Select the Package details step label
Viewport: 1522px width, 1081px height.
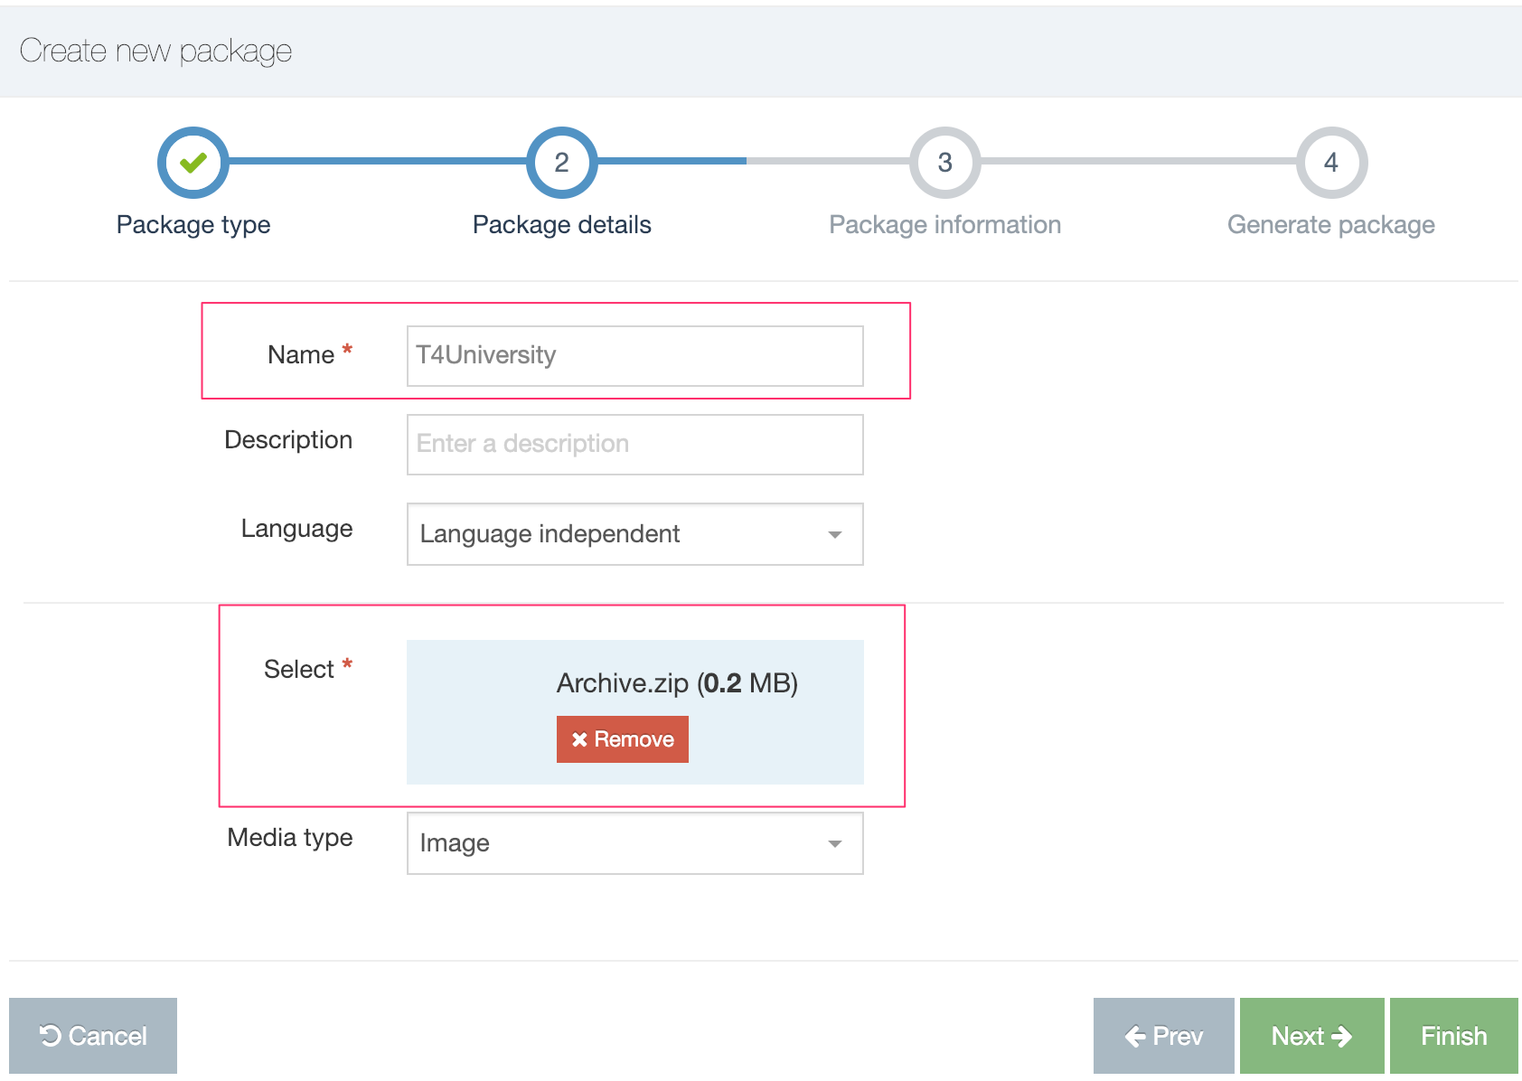point(561,224)
